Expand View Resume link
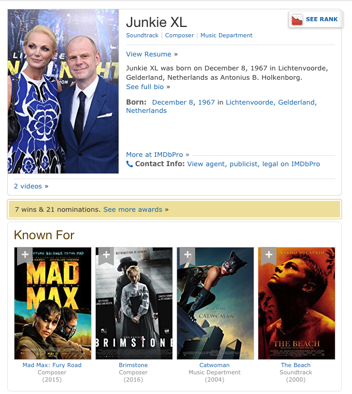The height and width of the screenshot is (394, 352). tap(149, 54)
